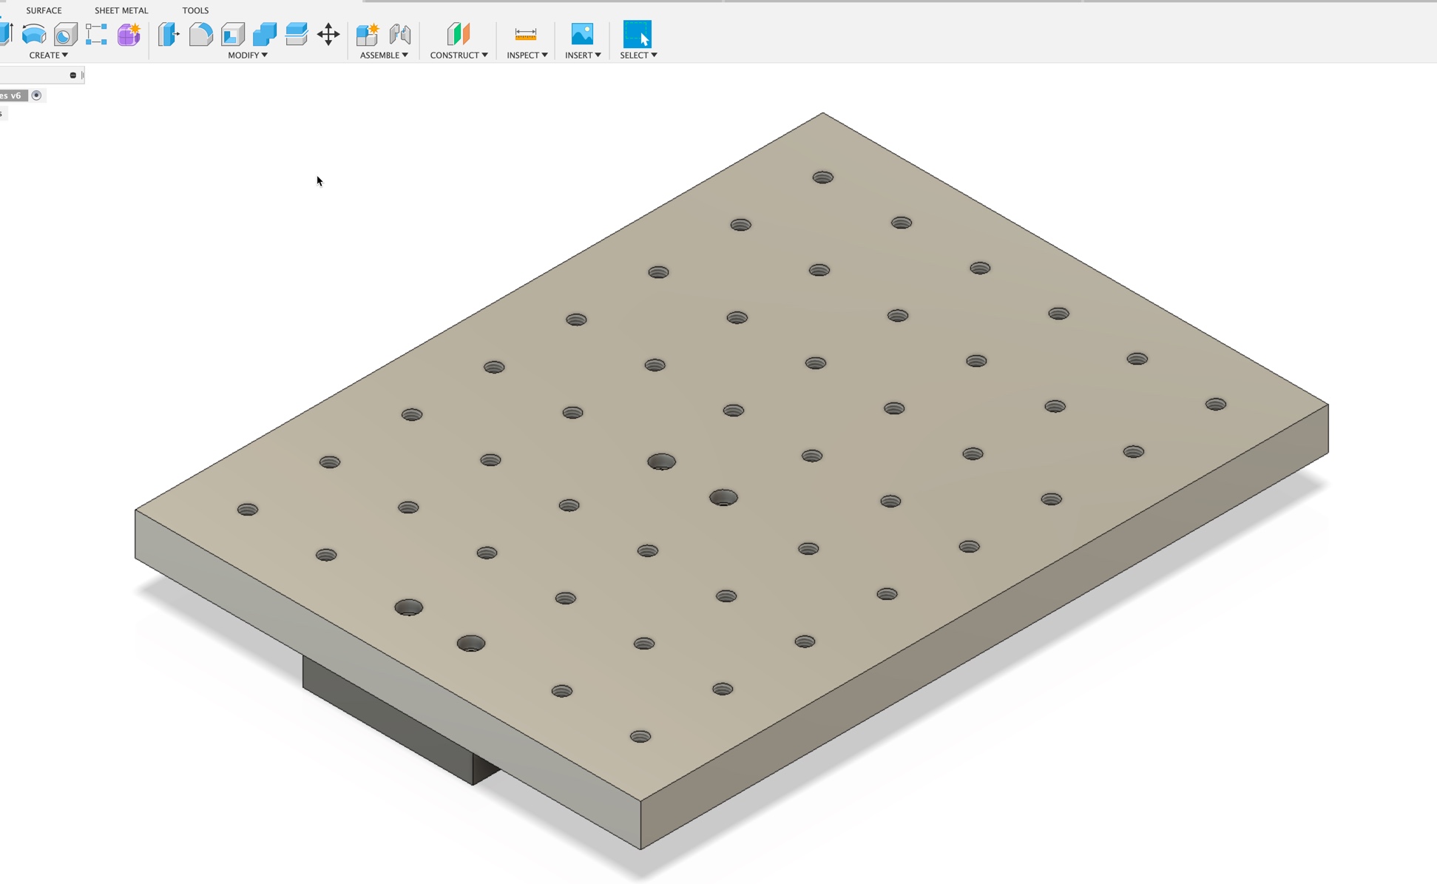Select the Measure tool under Inspect
This screenshot has width=1437, height=884.
[x=526, y=33]
